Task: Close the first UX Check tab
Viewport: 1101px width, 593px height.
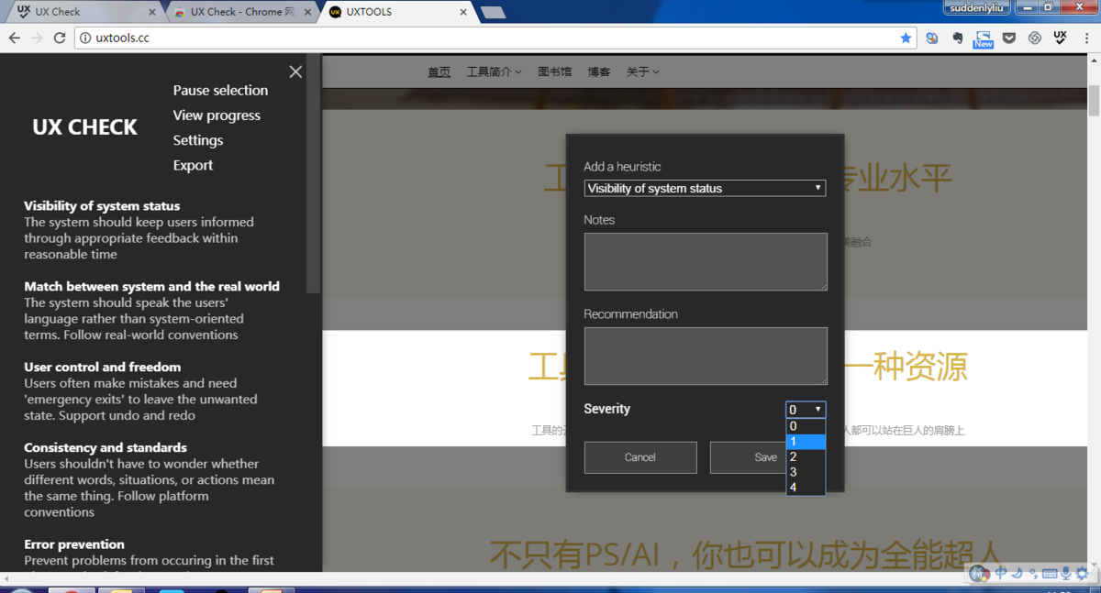Action: coord(152,13)
